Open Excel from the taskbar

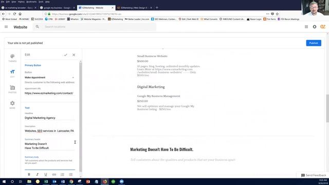coord(46,181)
